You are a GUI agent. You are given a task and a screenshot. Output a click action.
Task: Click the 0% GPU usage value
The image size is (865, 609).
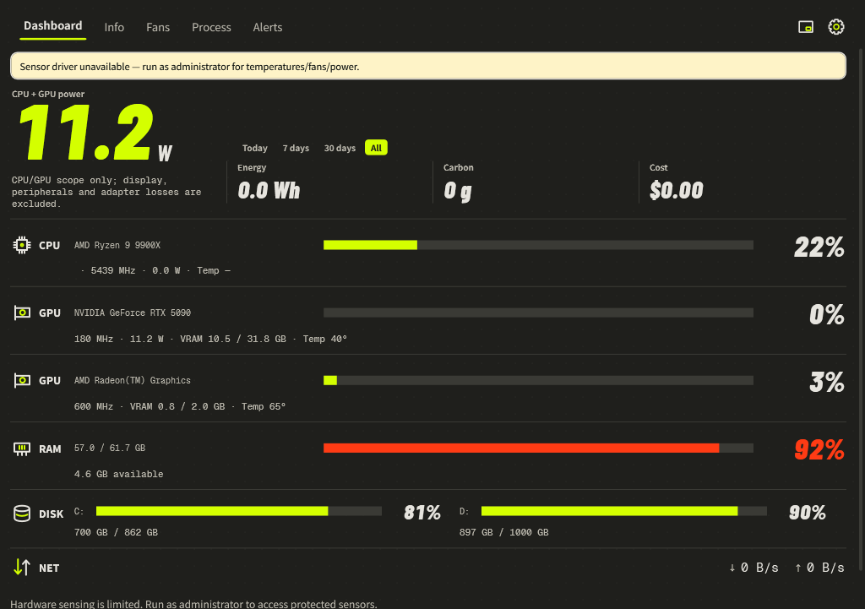click(826, 315)
